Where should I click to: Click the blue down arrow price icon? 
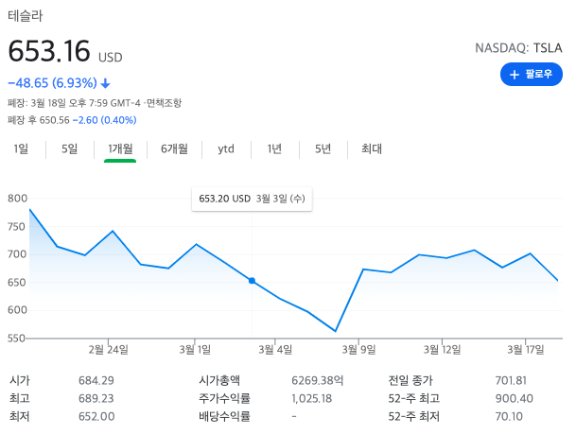pyautogui.click(x=105, y=83)
